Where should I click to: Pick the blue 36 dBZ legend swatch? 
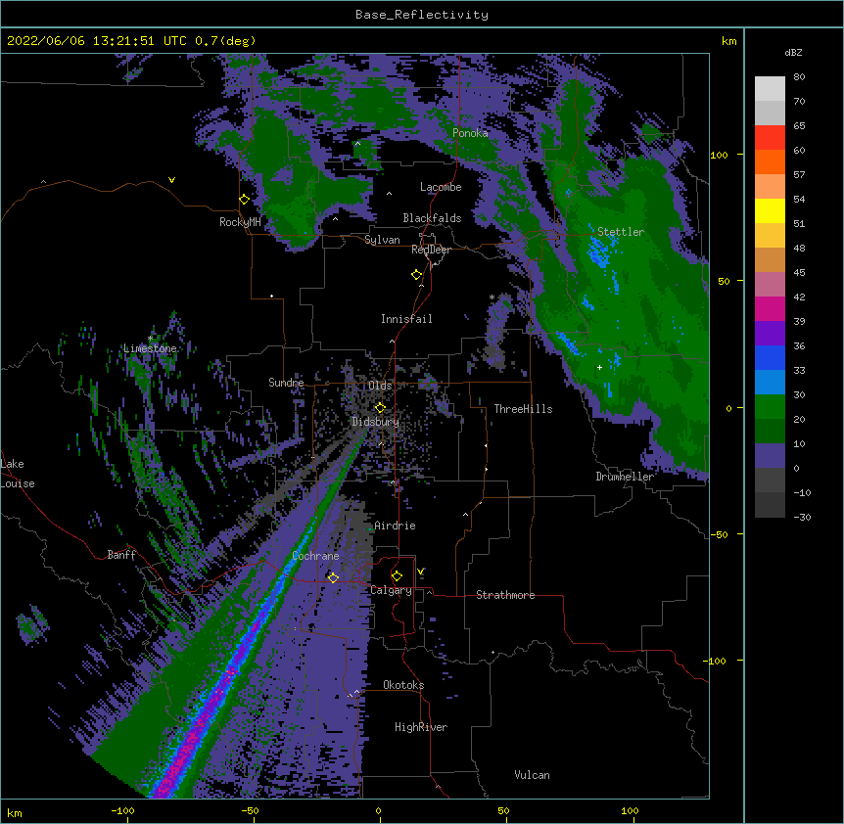770,357
